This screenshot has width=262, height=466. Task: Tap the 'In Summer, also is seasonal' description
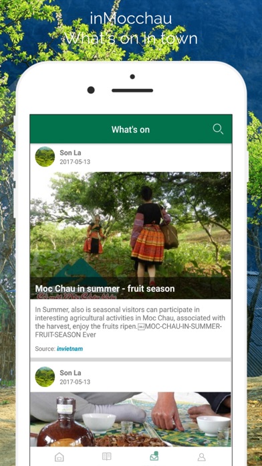(x=130, y=322)
